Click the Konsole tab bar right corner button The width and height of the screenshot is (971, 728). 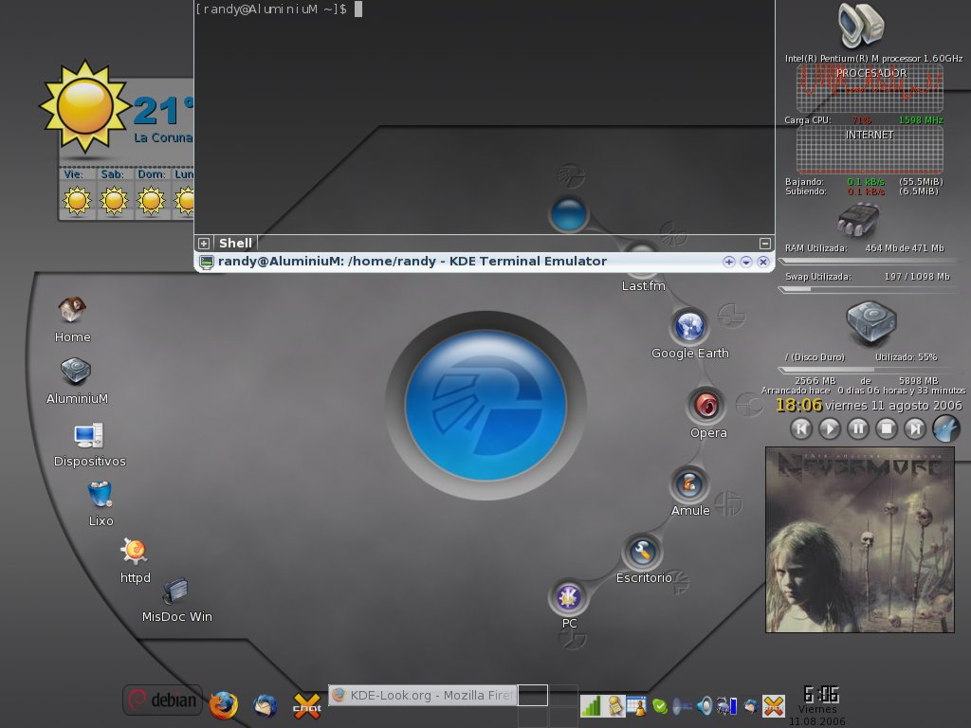coord(765,244)
